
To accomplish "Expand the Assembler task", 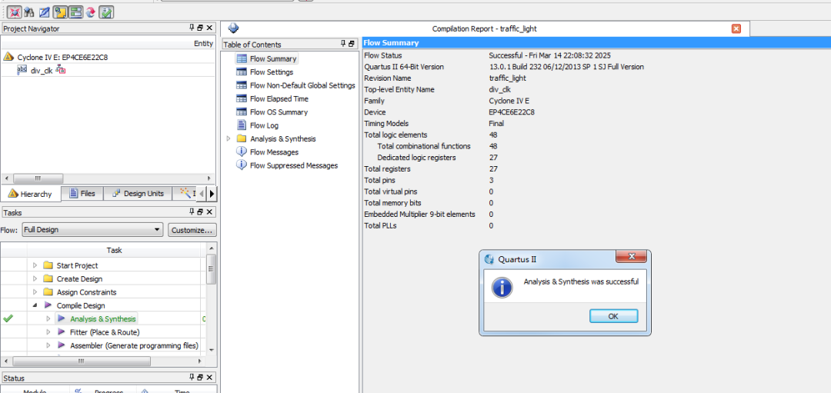I will click(48, 345).
